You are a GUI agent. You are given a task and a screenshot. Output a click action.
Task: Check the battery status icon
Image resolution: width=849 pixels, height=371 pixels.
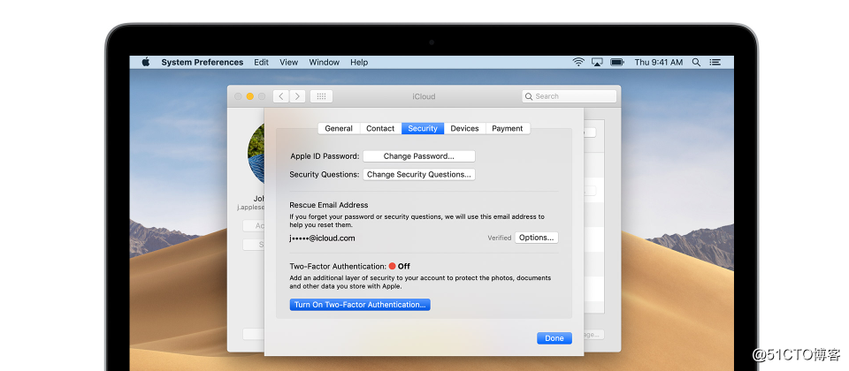[617, 62]
